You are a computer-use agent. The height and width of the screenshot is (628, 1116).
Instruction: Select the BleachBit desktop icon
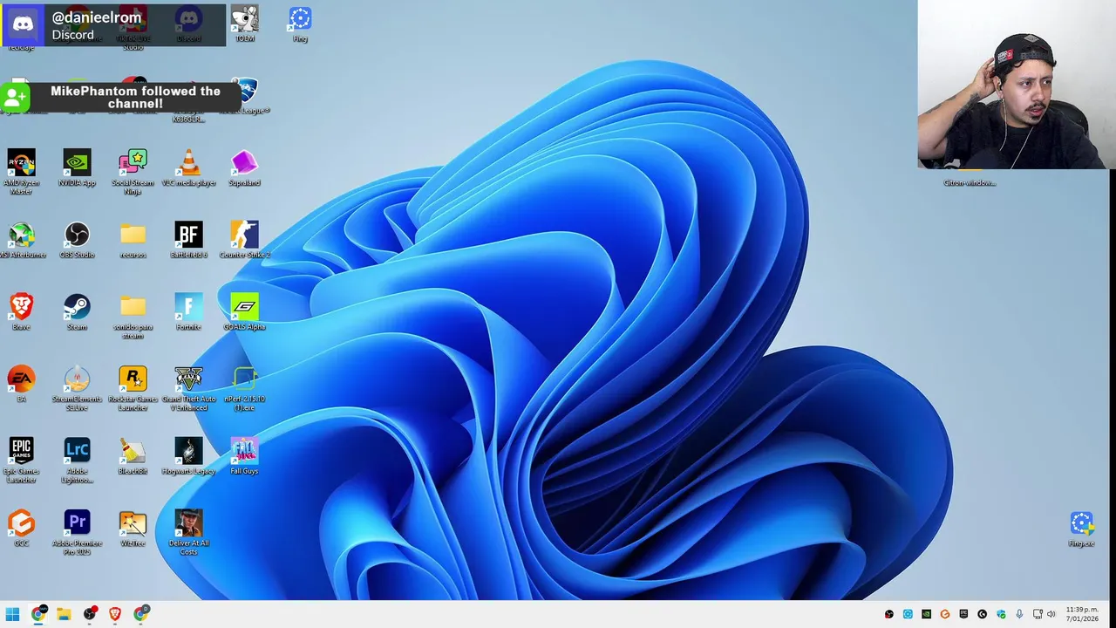point(133,456)
